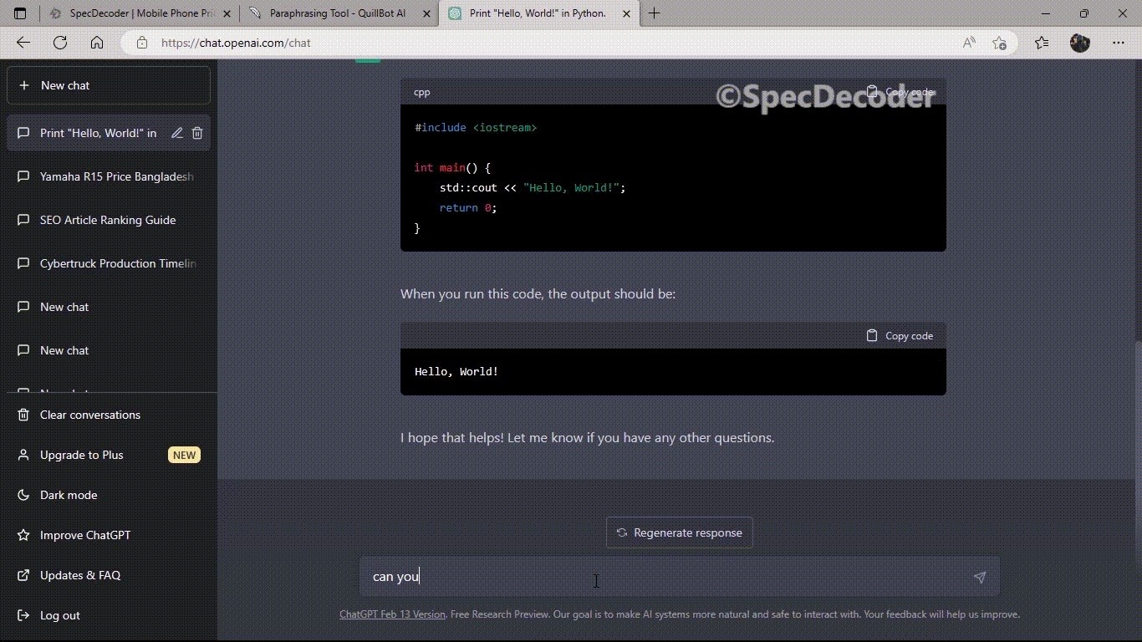Image resolution: width=1142 pixels, height=642 pixels.
Task: Open the ChatGPT Feb 13 Version link
Action: pos(392,614)
